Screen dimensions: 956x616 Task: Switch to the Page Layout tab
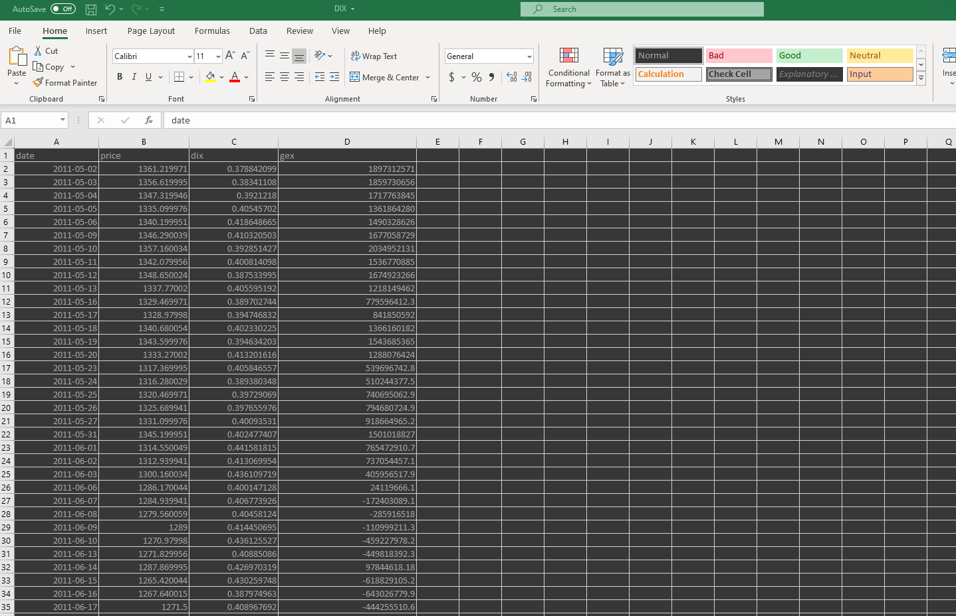point(151,31)
